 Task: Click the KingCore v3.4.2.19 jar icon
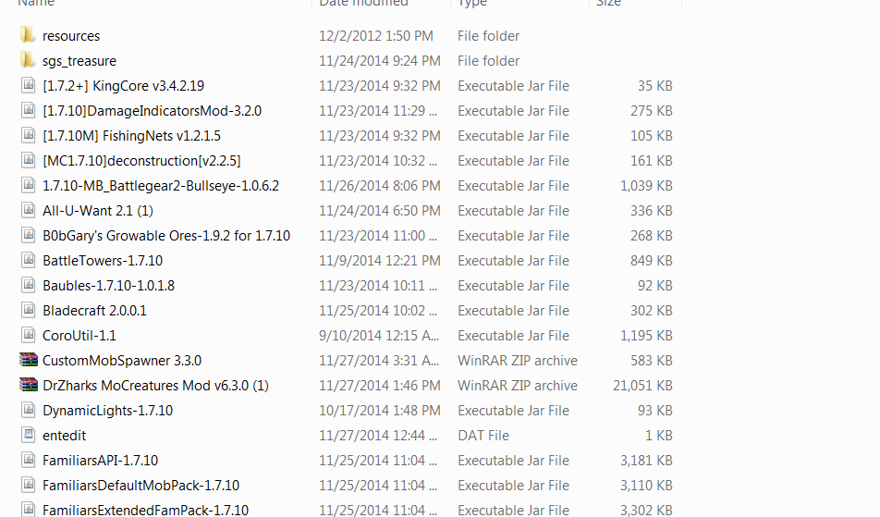click(28, 85)
